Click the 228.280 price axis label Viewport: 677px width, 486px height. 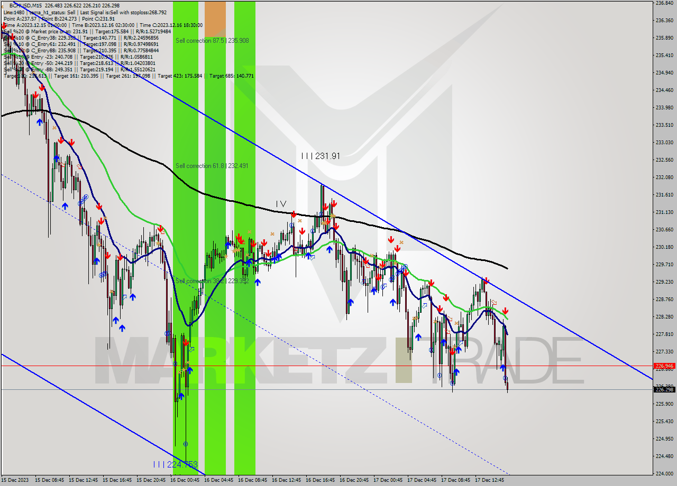[664, 316]
